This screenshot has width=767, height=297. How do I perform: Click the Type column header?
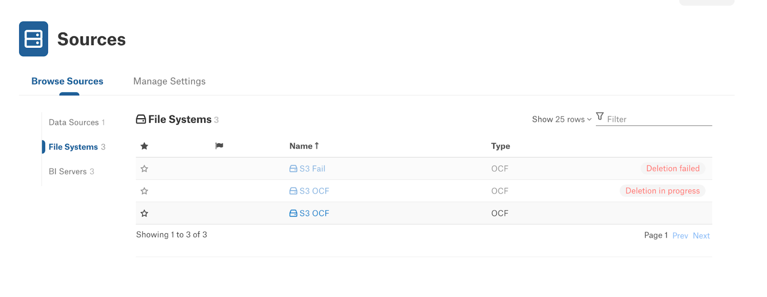point(500,146)
